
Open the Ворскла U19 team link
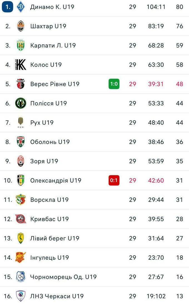(49, 200)
